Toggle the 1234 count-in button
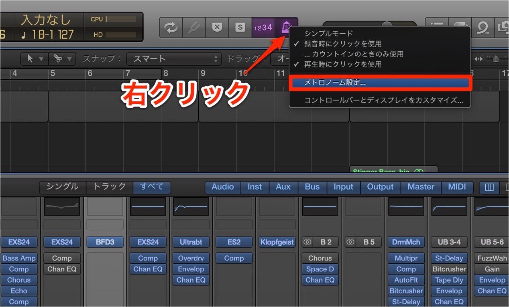The height and width of the screenshot is (307, 509). click(263, 28)
